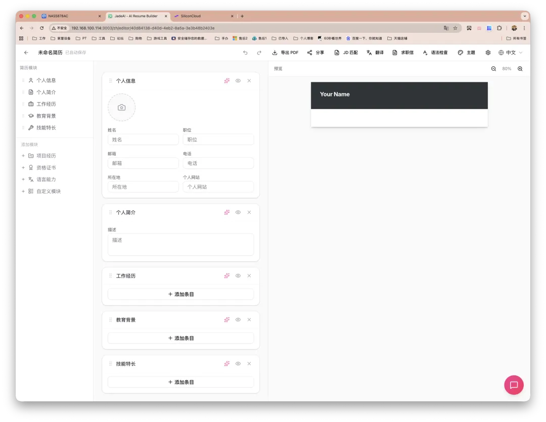Click the redo arrow icon

tap(259, 53)
